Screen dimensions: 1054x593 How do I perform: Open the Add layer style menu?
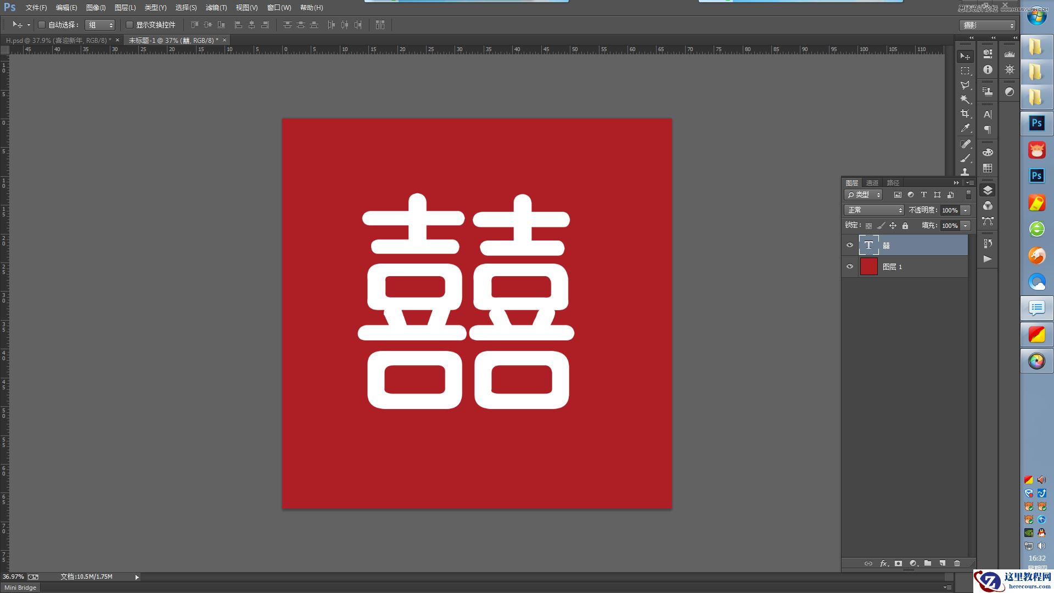(884, 563)
